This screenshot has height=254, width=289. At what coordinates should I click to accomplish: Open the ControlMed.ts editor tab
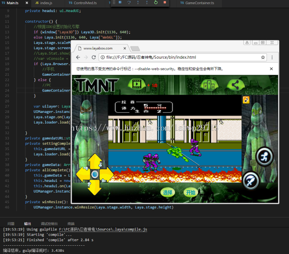tap(85, 3)
